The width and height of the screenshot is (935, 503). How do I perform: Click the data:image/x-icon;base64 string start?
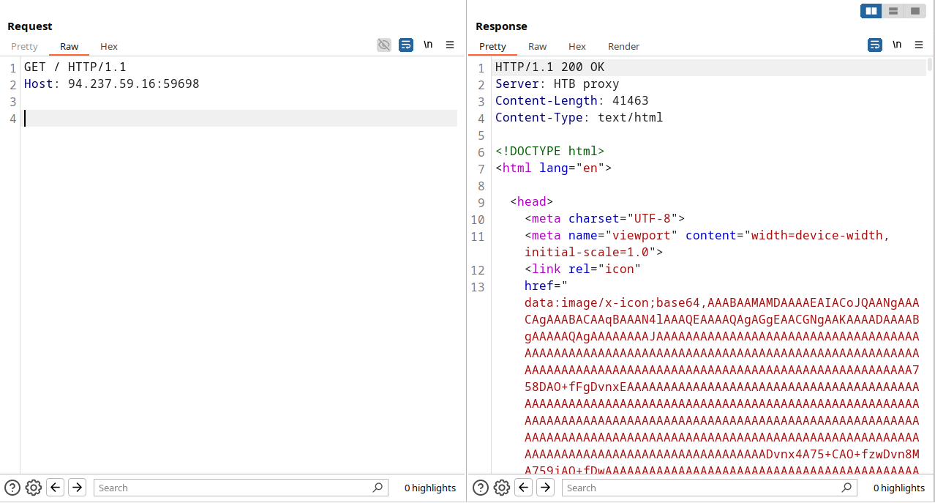616,303
